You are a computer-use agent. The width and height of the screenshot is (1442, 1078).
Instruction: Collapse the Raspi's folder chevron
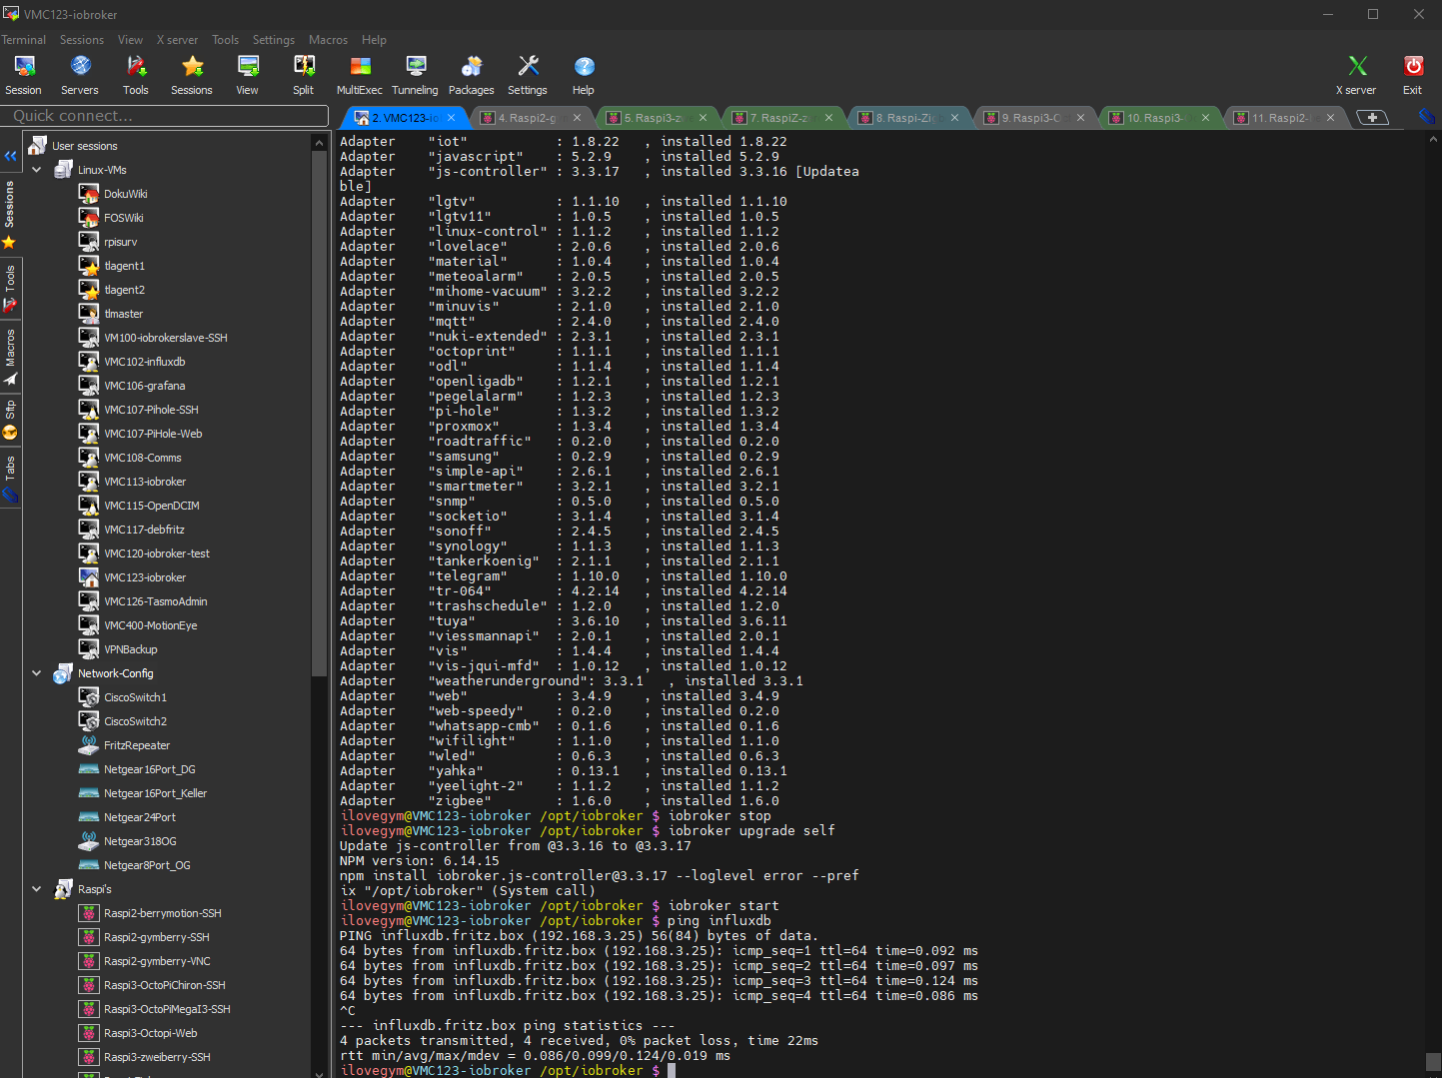coord(37,889)
